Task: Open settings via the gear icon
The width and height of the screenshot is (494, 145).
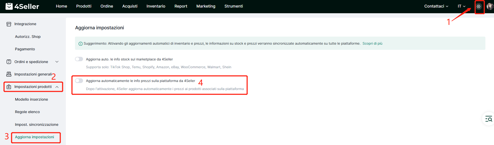Action: [479, 6]
